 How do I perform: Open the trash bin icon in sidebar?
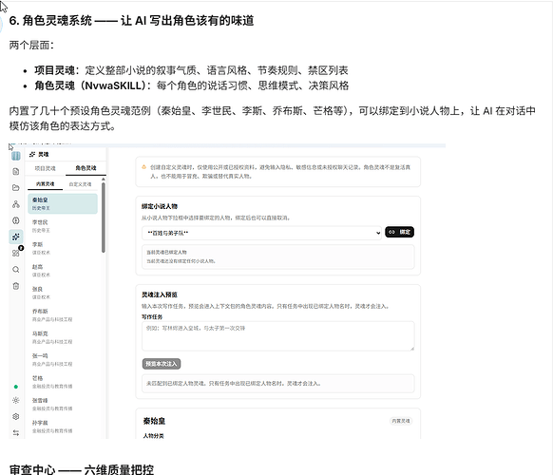point(16,286)
